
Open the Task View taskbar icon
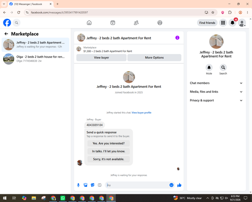[14, 198]
